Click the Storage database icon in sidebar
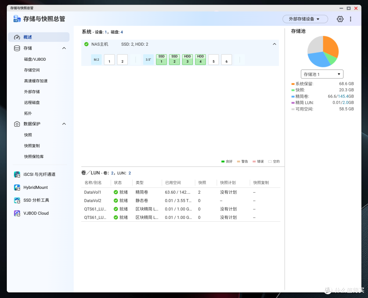 coord(17,48)
